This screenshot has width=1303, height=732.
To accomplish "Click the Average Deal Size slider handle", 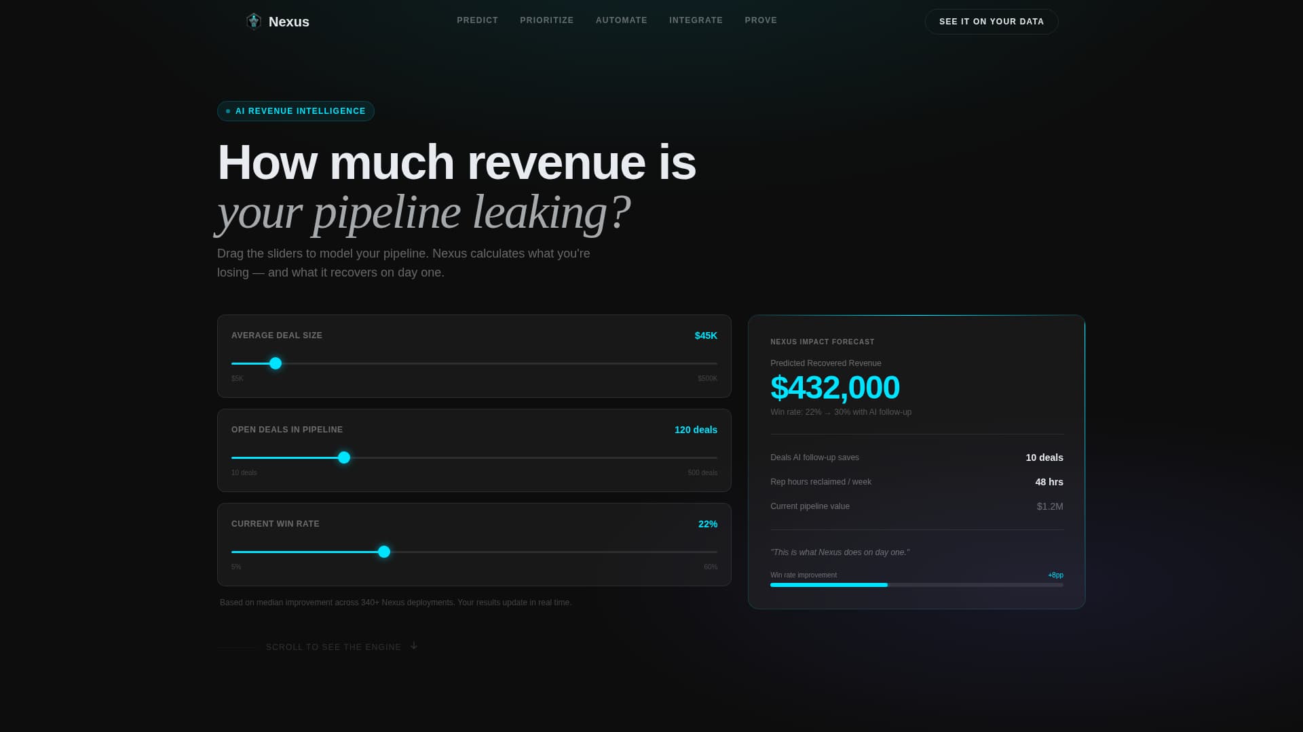I will coord(276,363).
